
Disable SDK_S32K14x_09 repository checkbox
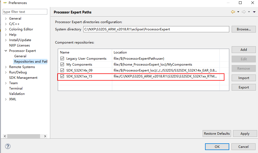click(x=62, y=70)
